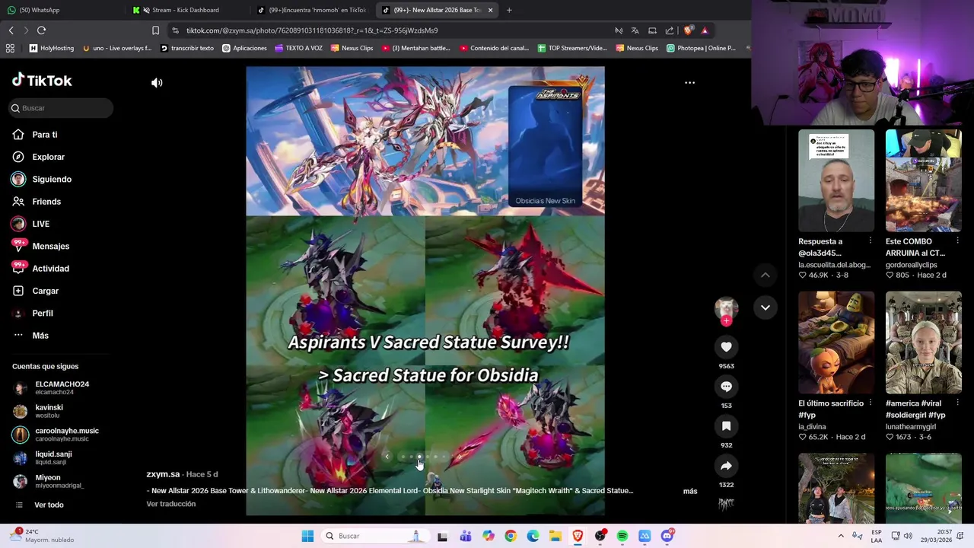The width and height of the screenshot is (974, 548).
Task: Open HolyHosting bookmark
Action: 52,48
